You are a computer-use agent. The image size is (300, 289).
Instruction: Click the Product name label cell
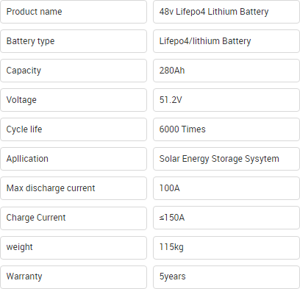[x=74, y=12]
